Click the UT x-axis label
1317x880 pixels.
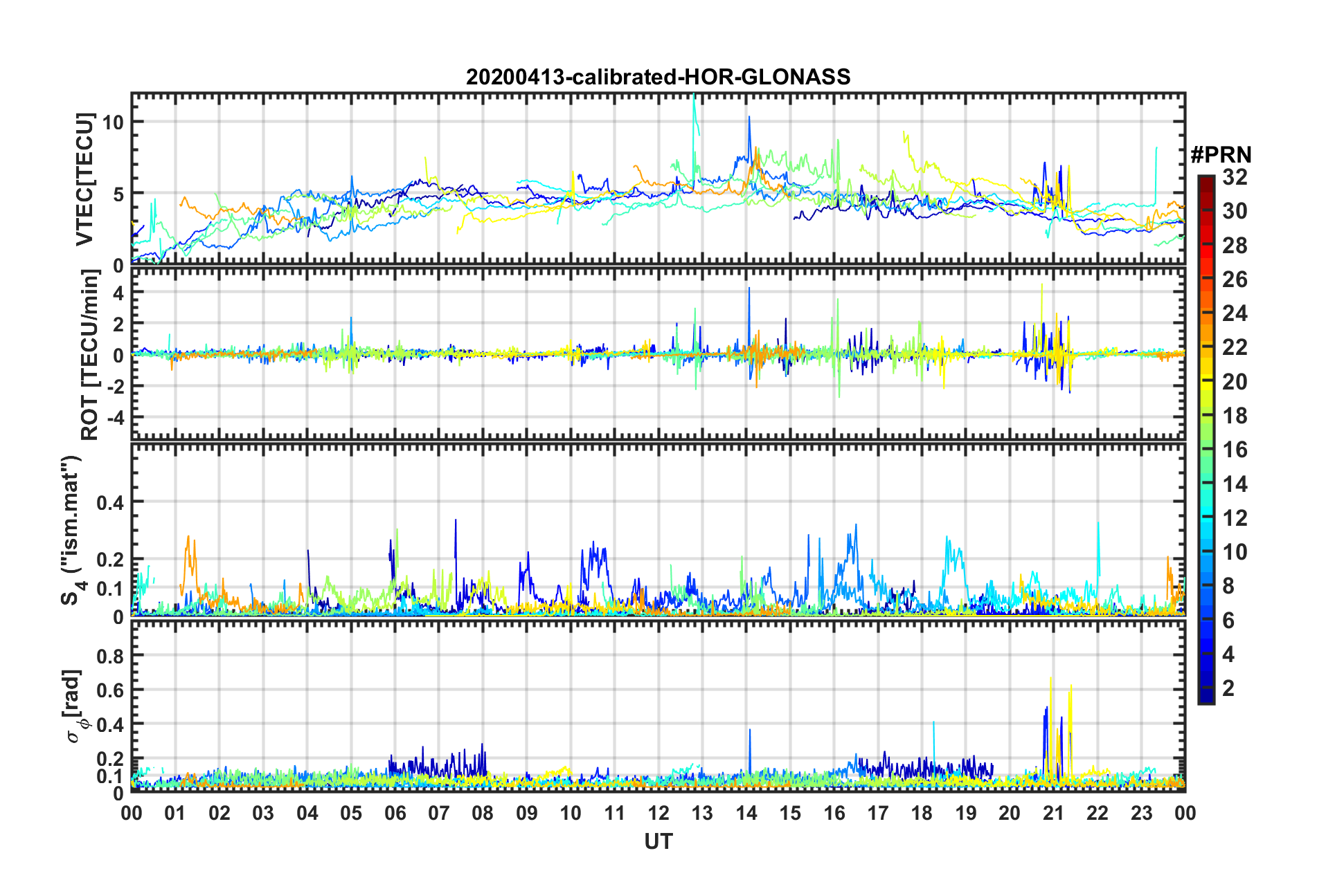pos(658,841)
